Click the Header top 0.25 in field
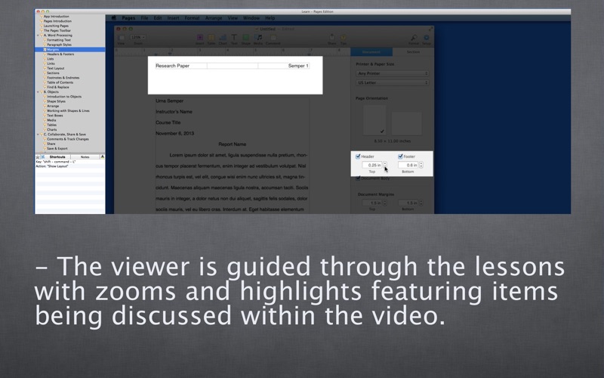Screen dimensions: 604x378 click(x=371, y=165)
